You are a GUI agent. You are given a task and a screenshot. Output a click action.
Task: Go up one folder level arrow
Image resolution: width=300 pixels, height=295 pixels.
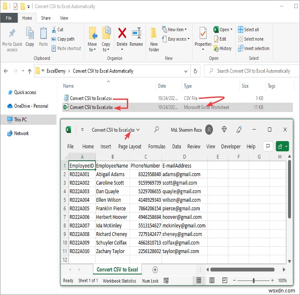[x=30, y=71]
